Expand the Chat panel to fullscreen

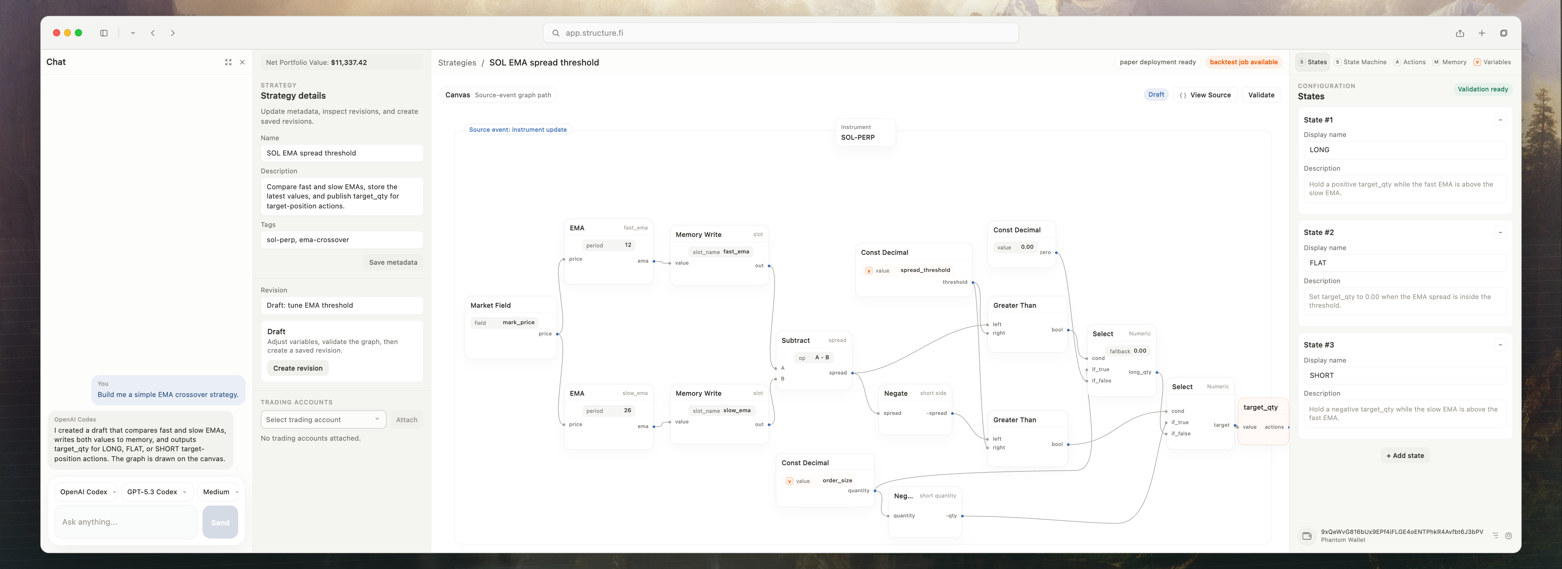[x=228, y=63]
